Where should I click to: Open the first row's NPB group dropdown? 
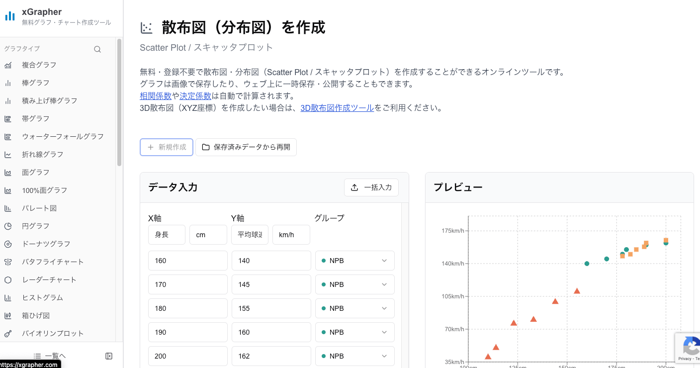tap(354, 261)
